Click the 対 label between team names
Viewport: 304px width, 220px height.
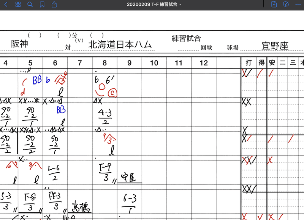(68, 47)
